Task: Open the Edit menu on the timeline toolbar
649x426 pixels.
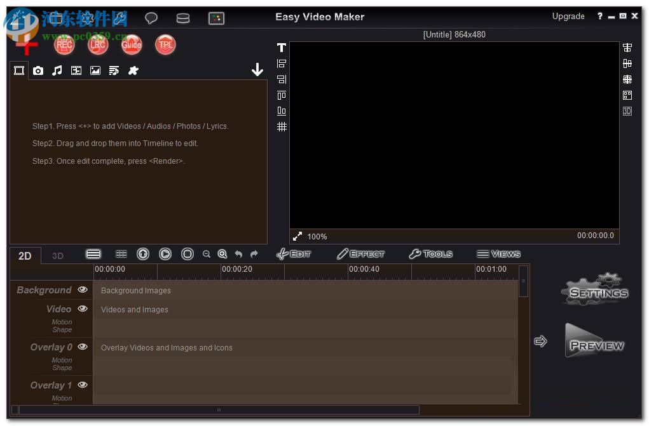Action: pyautogui.click(x=294, y=254)
